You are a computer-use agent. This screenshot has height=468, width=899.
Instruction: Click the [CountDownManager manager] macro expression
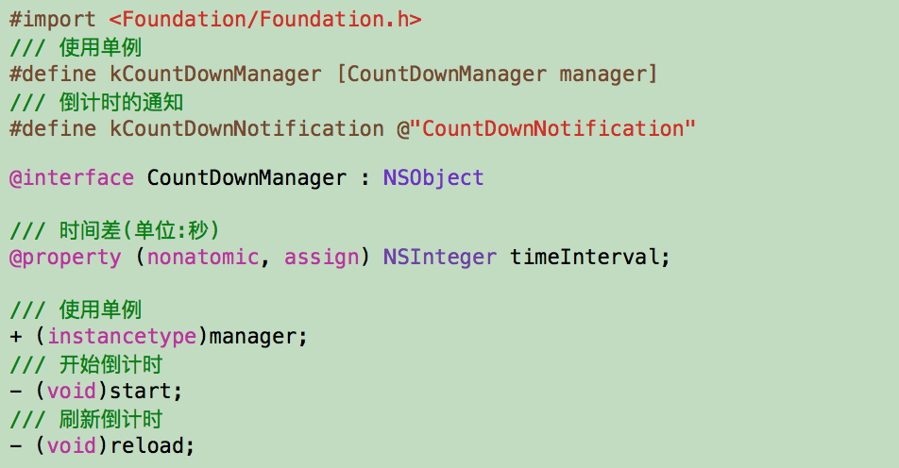coord(497,74)
